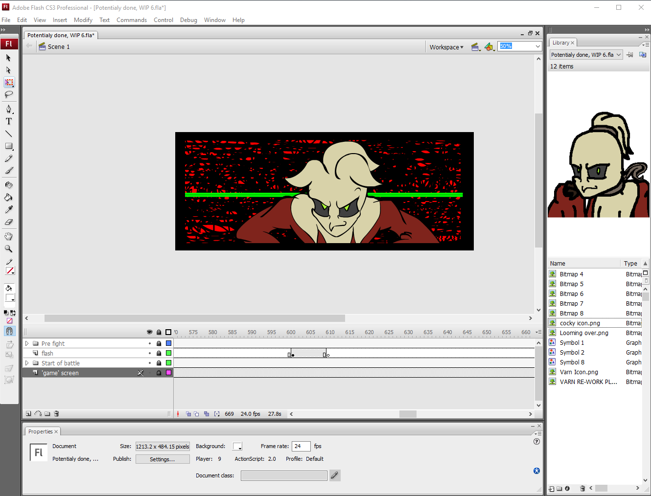
Task: Open the Control menu
Action: pos(163,20)
